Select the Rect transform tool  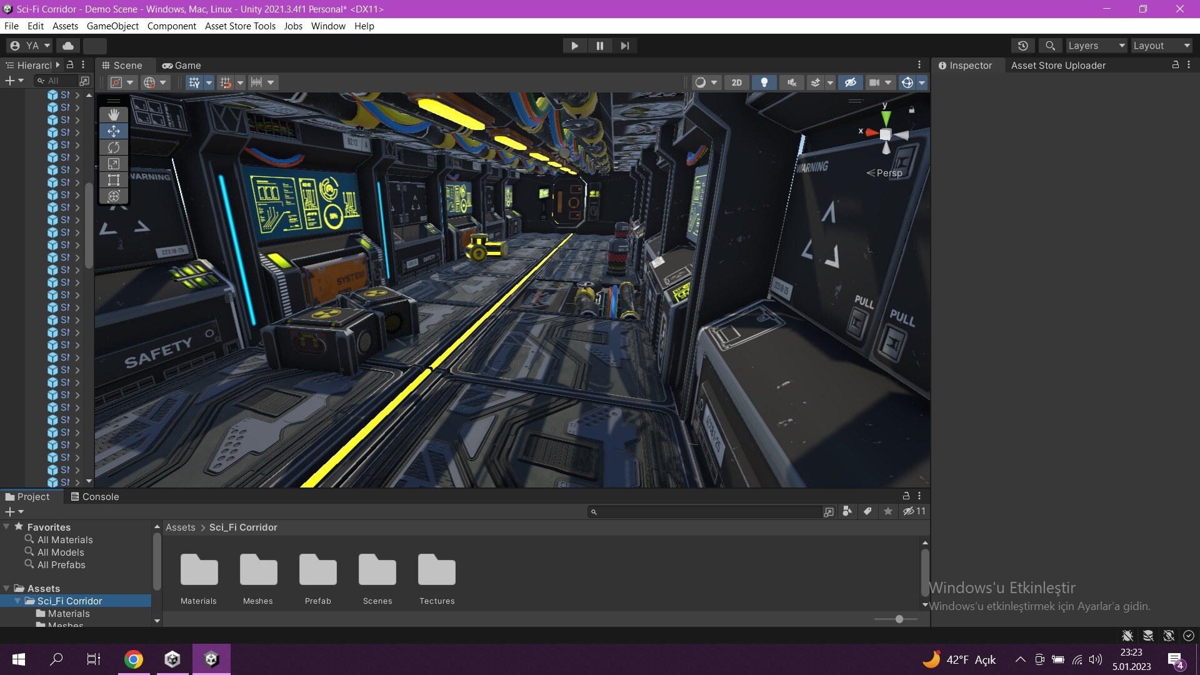coord(114,180)
